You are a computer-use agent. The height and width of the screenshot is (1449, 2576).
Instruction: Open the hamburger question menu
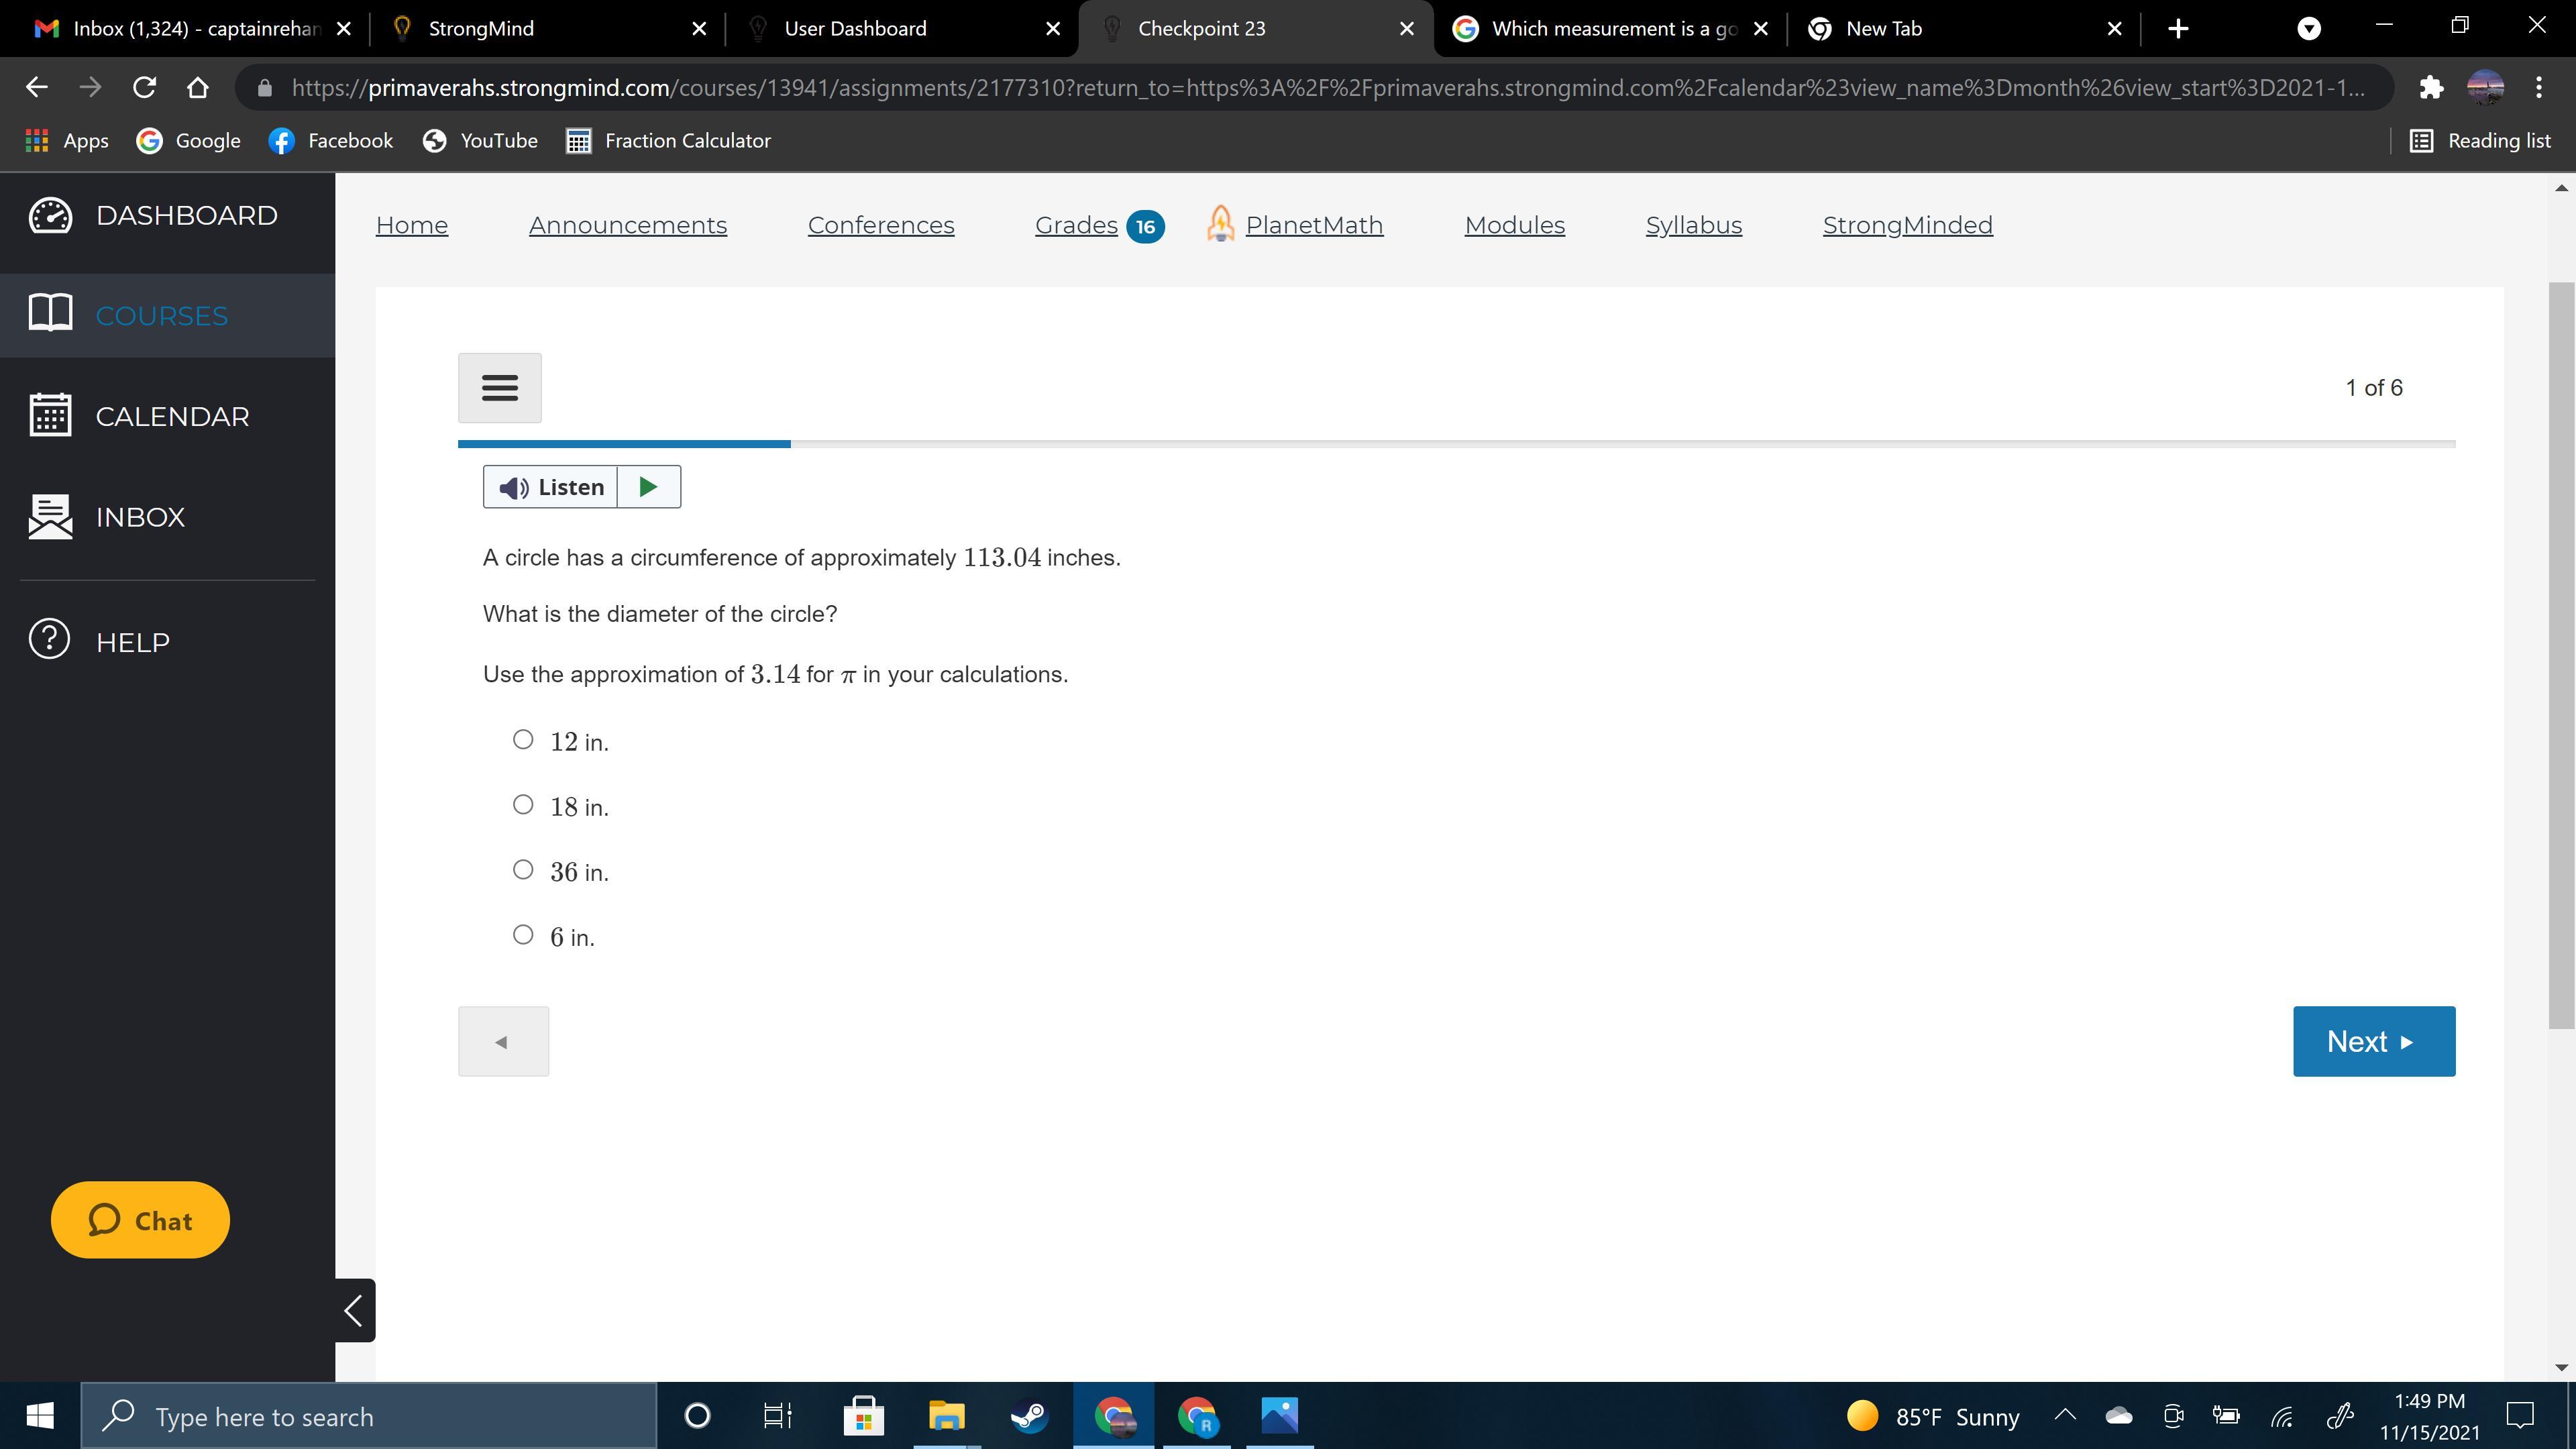(499, 388)
